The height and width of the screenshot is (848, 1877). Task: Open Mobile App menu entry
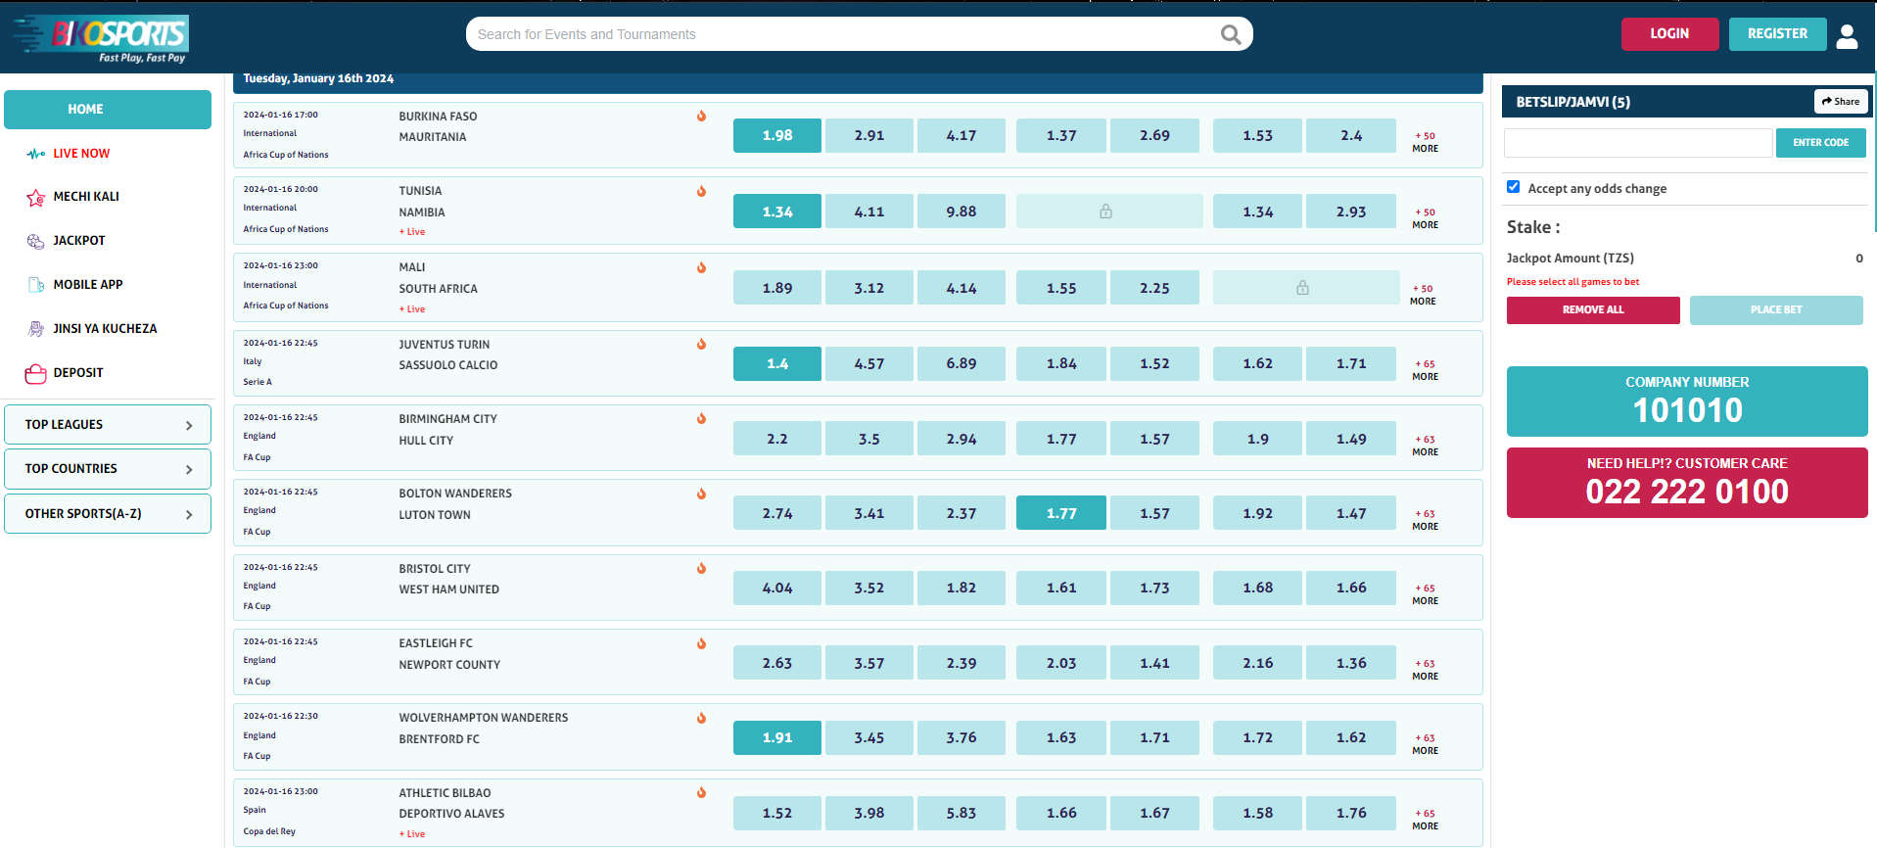tap(88, 285)
